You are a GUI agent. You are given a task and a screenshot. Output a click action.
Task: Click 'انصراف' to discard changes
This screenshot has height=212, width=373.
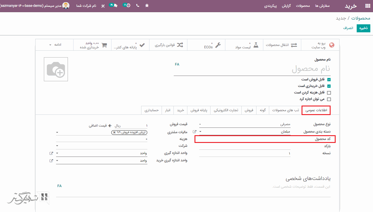click(348, 28)
